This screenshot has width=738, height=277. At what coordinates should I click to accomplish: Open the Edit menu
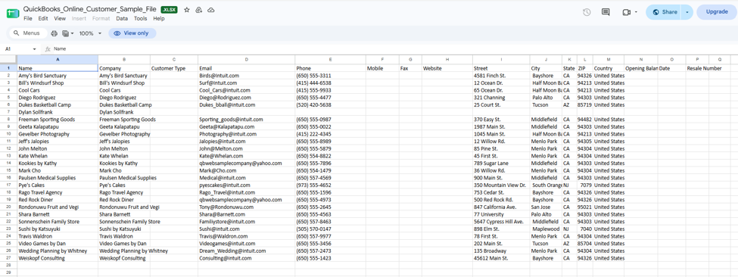click(x=43, y=19)
